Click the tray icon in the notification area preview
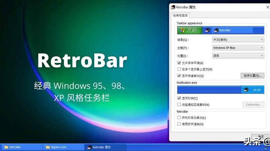Image resolution: width=270 pixels, height=151 pixels. point(246,89)
